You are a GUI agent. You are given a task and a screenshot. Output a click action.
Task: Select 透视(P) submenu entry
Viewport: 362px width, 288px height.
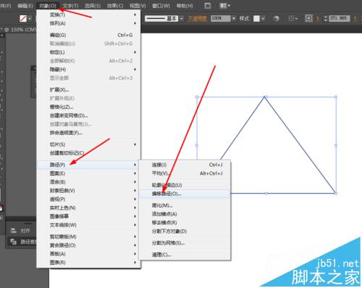(88, 199)
